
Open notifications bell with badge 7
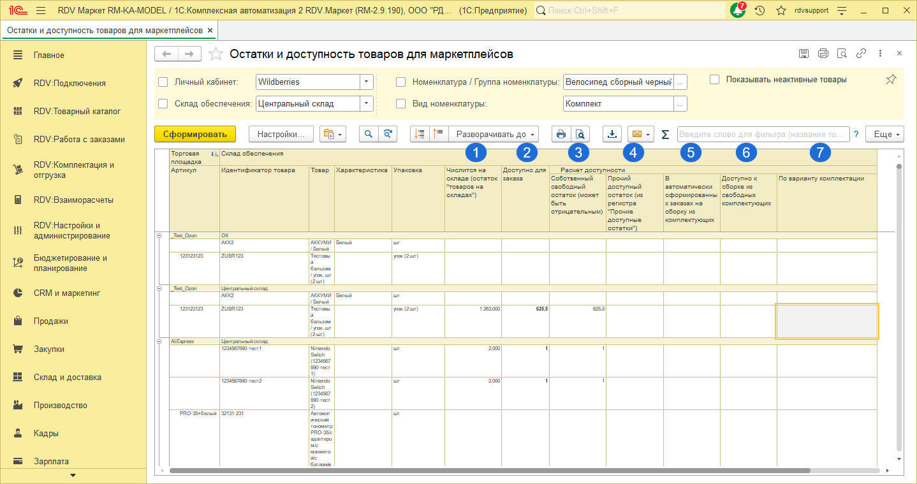(738, 11)
